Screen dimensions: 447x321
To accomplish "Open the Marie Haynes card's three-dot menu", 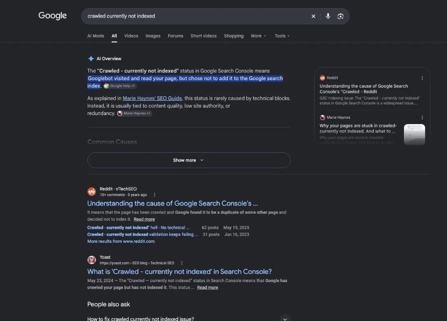I will pyautogui.click(x=422, y=118).
